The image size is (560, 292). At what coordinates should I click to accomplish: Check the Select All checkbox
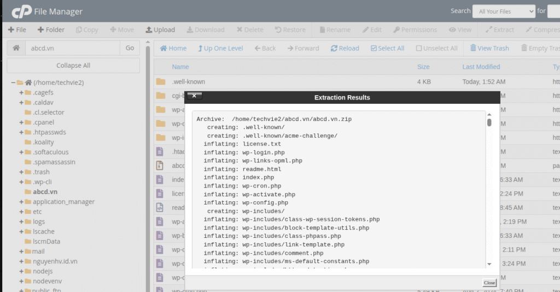(x=374, y=48)
